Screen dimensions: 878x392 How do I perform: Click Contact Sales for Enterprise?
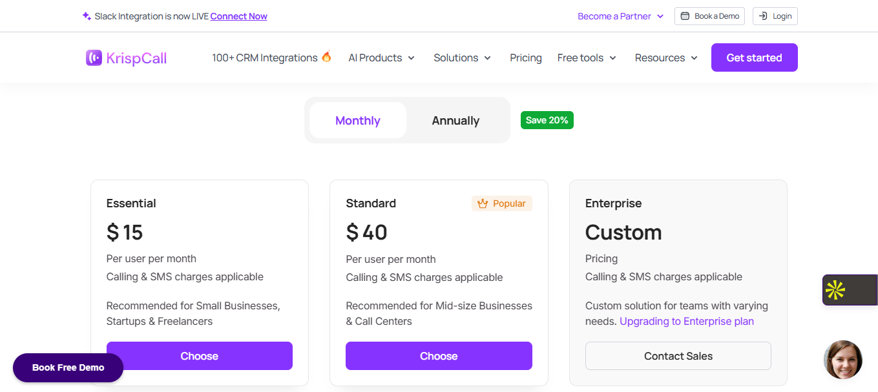click(678, 356)
